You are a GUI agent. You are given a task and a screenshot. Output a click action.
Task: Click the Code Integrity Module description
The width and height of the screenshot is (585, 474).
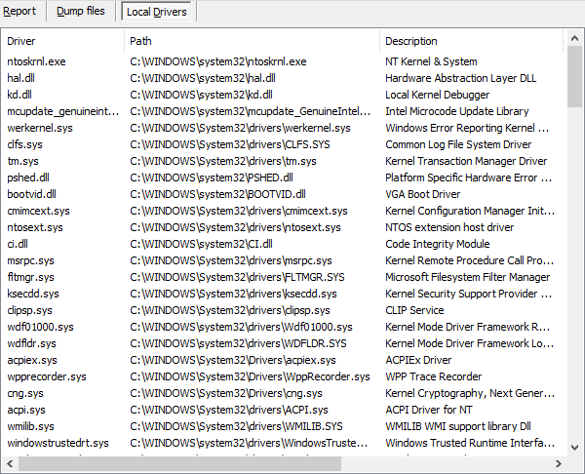click(x=438, y=244)
